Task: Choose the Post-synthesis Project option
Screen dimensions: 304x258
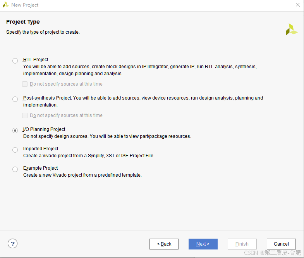Action: click(x=15, y=99)
